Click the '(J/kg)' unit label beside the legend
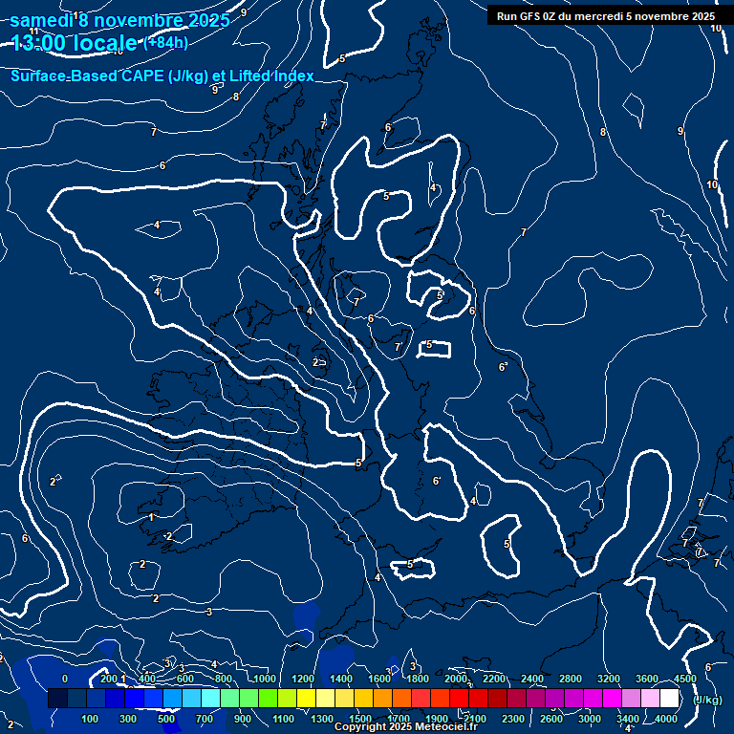 point(707,700)
